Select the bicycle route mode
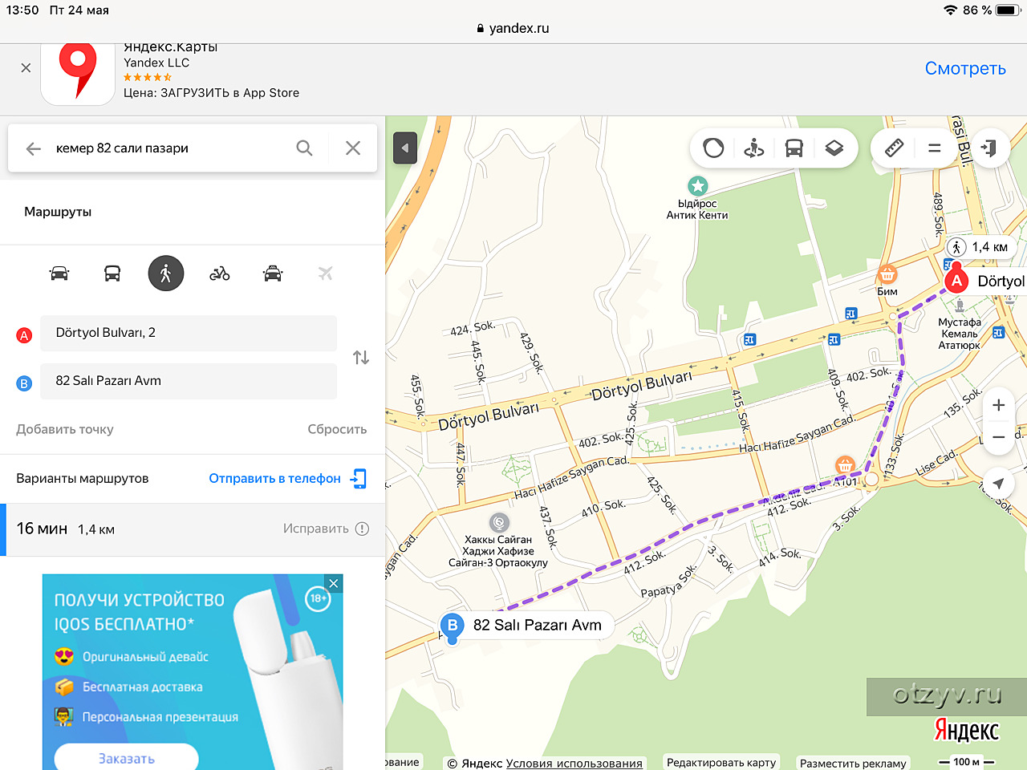The image size is (1027, 770). (220, 274)
